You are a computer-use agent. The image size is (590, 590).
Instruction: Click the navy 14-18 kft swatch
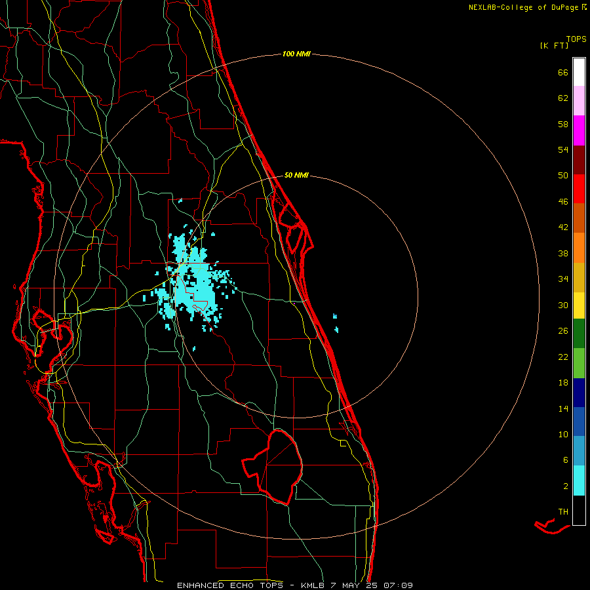[579, 393]
